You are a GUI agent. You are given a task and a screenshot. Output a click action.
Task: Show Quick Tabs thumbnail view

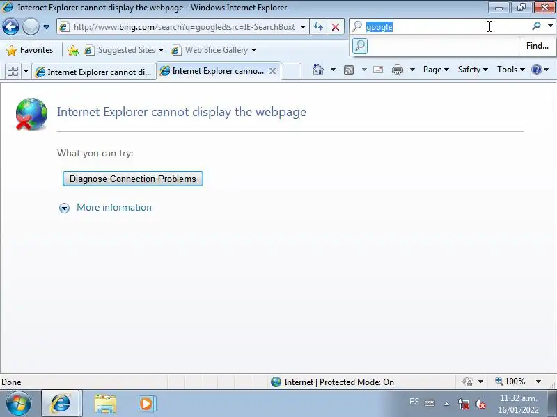tap(13, 72)
